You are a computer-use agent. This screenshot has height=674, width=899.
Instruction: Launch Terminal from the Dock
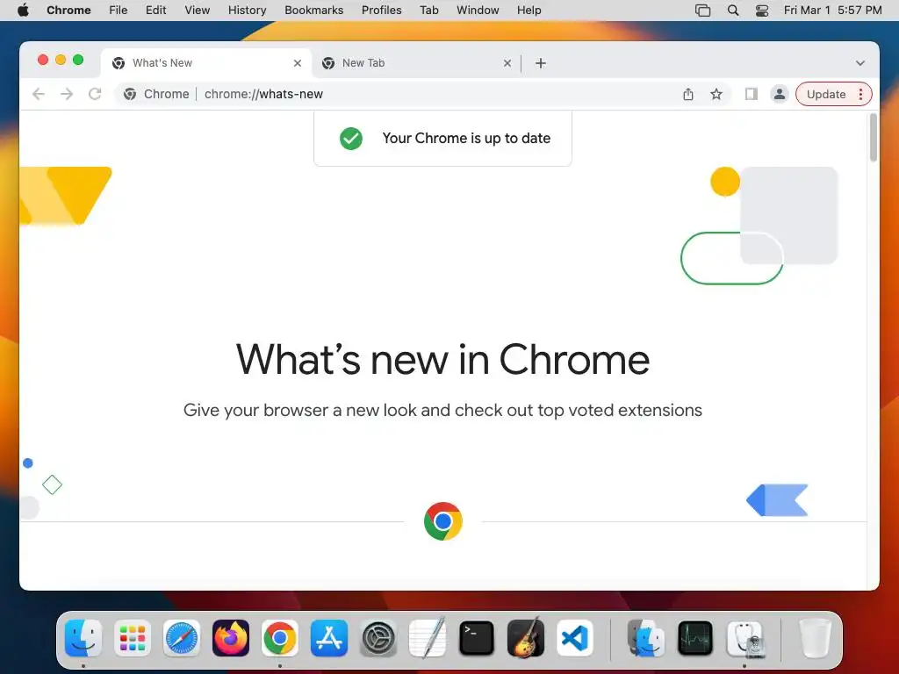[477, 638]
